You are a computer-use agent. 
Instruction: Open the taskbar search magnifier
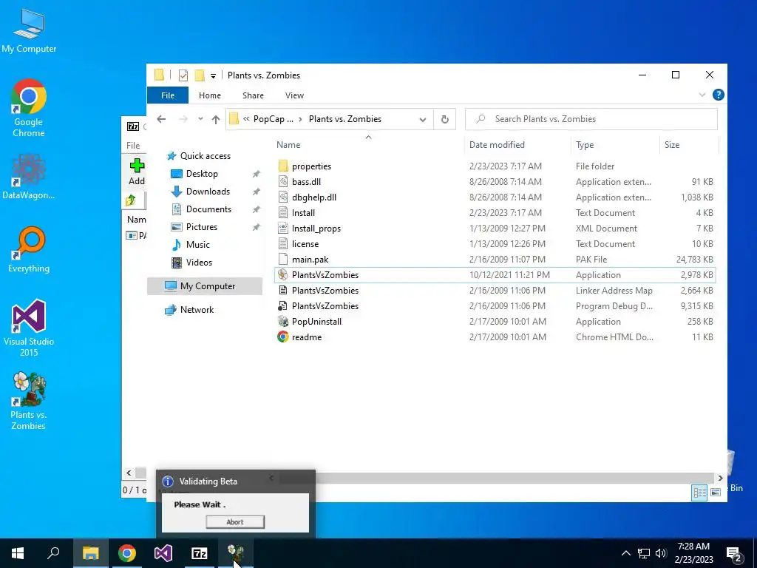53,553
